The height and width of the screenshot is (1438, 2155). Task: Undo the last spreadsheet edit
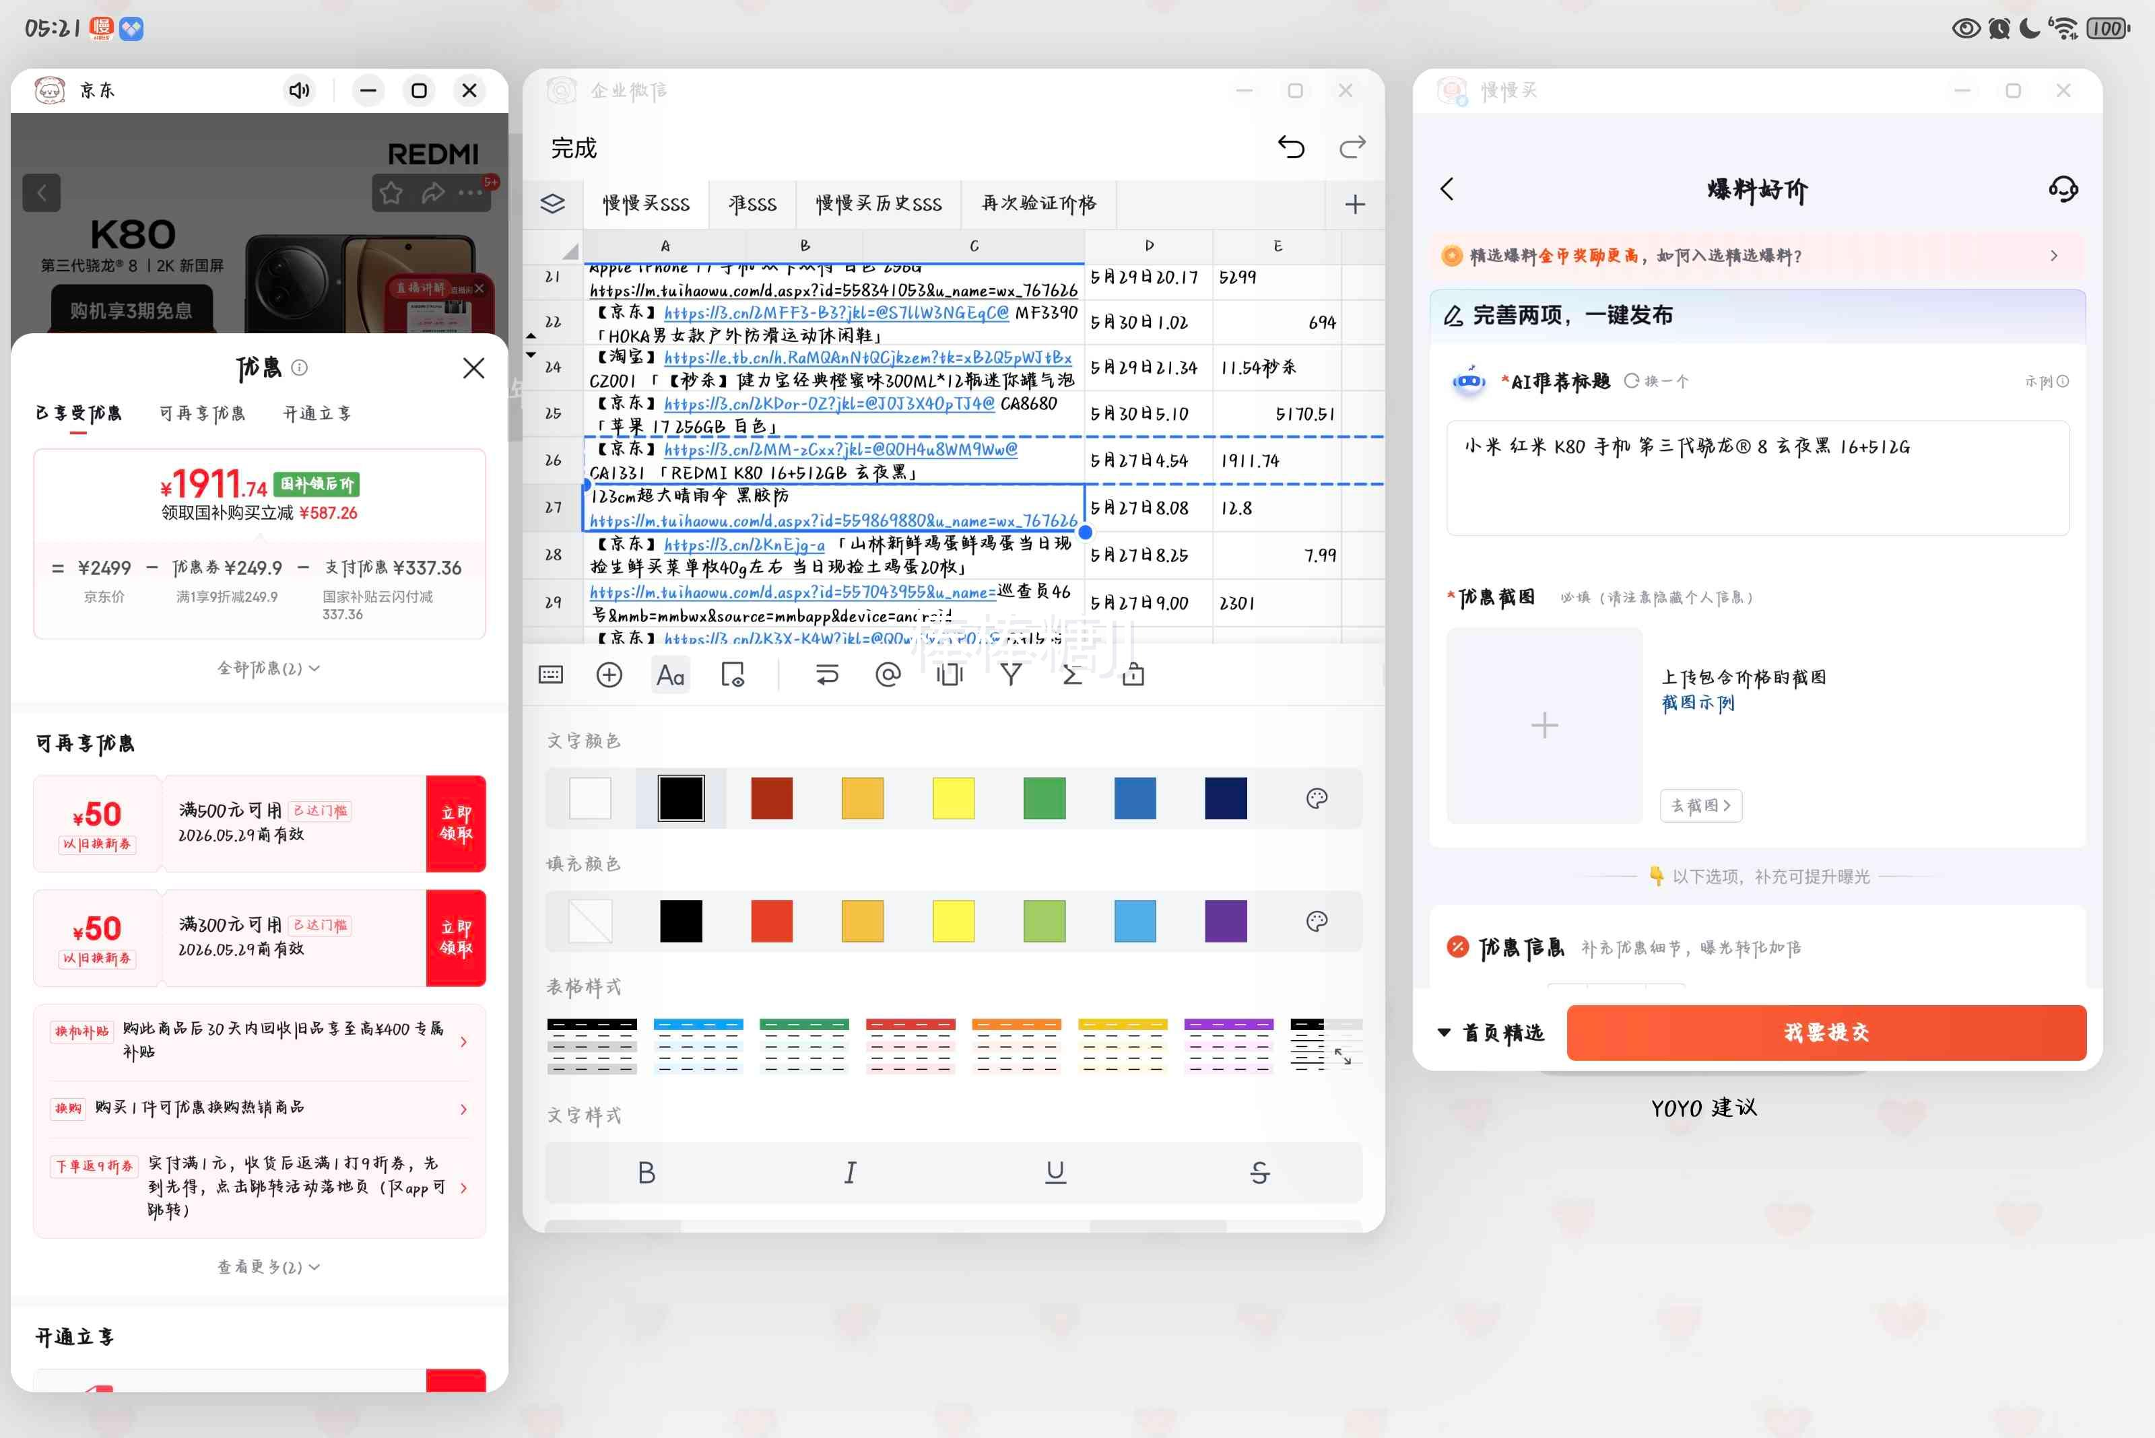(1291, 147)
